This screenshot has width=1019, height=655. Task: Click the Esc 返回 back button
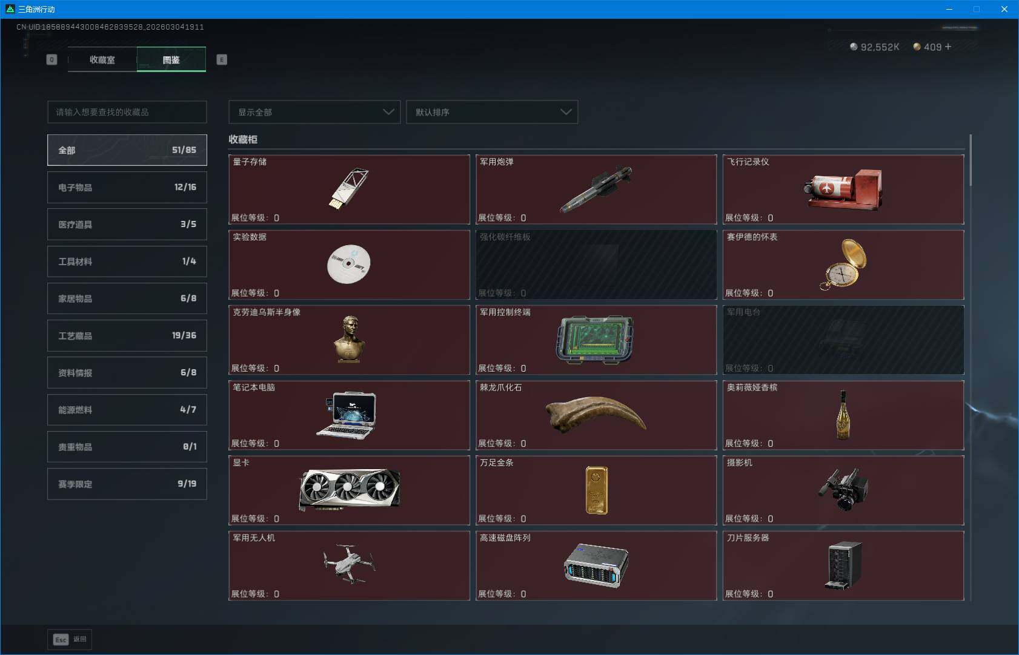click(70, 639)
